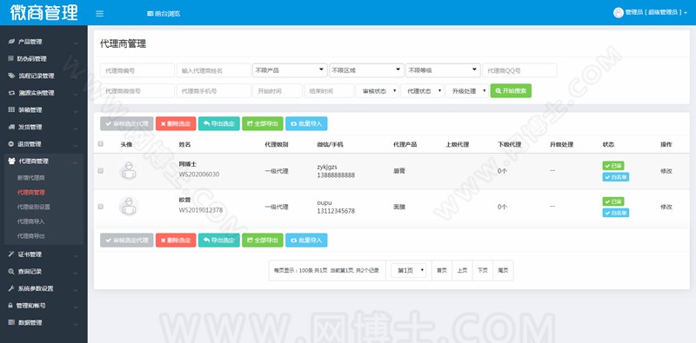Viewport: 696px width, 343px height.
Task: Open the 不限产品 dropdown
Action: [290, 70]
